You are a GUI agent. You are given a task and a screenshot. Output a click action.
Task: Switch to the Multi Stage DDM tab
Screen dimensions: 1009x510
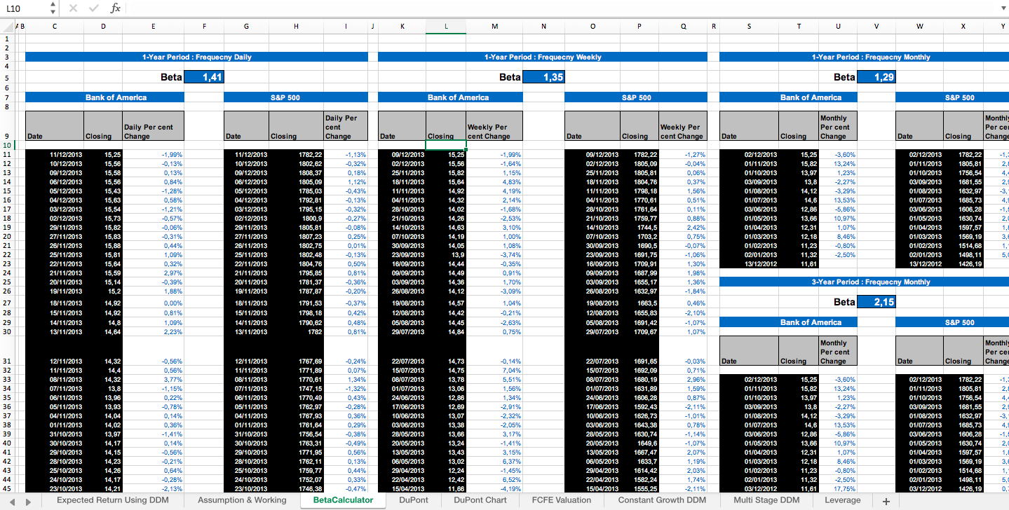(766, 501)
